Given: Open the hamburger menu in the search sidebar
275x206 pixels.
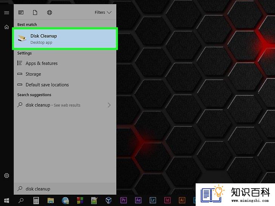Looking at the screenshot, I should [7, 12].
